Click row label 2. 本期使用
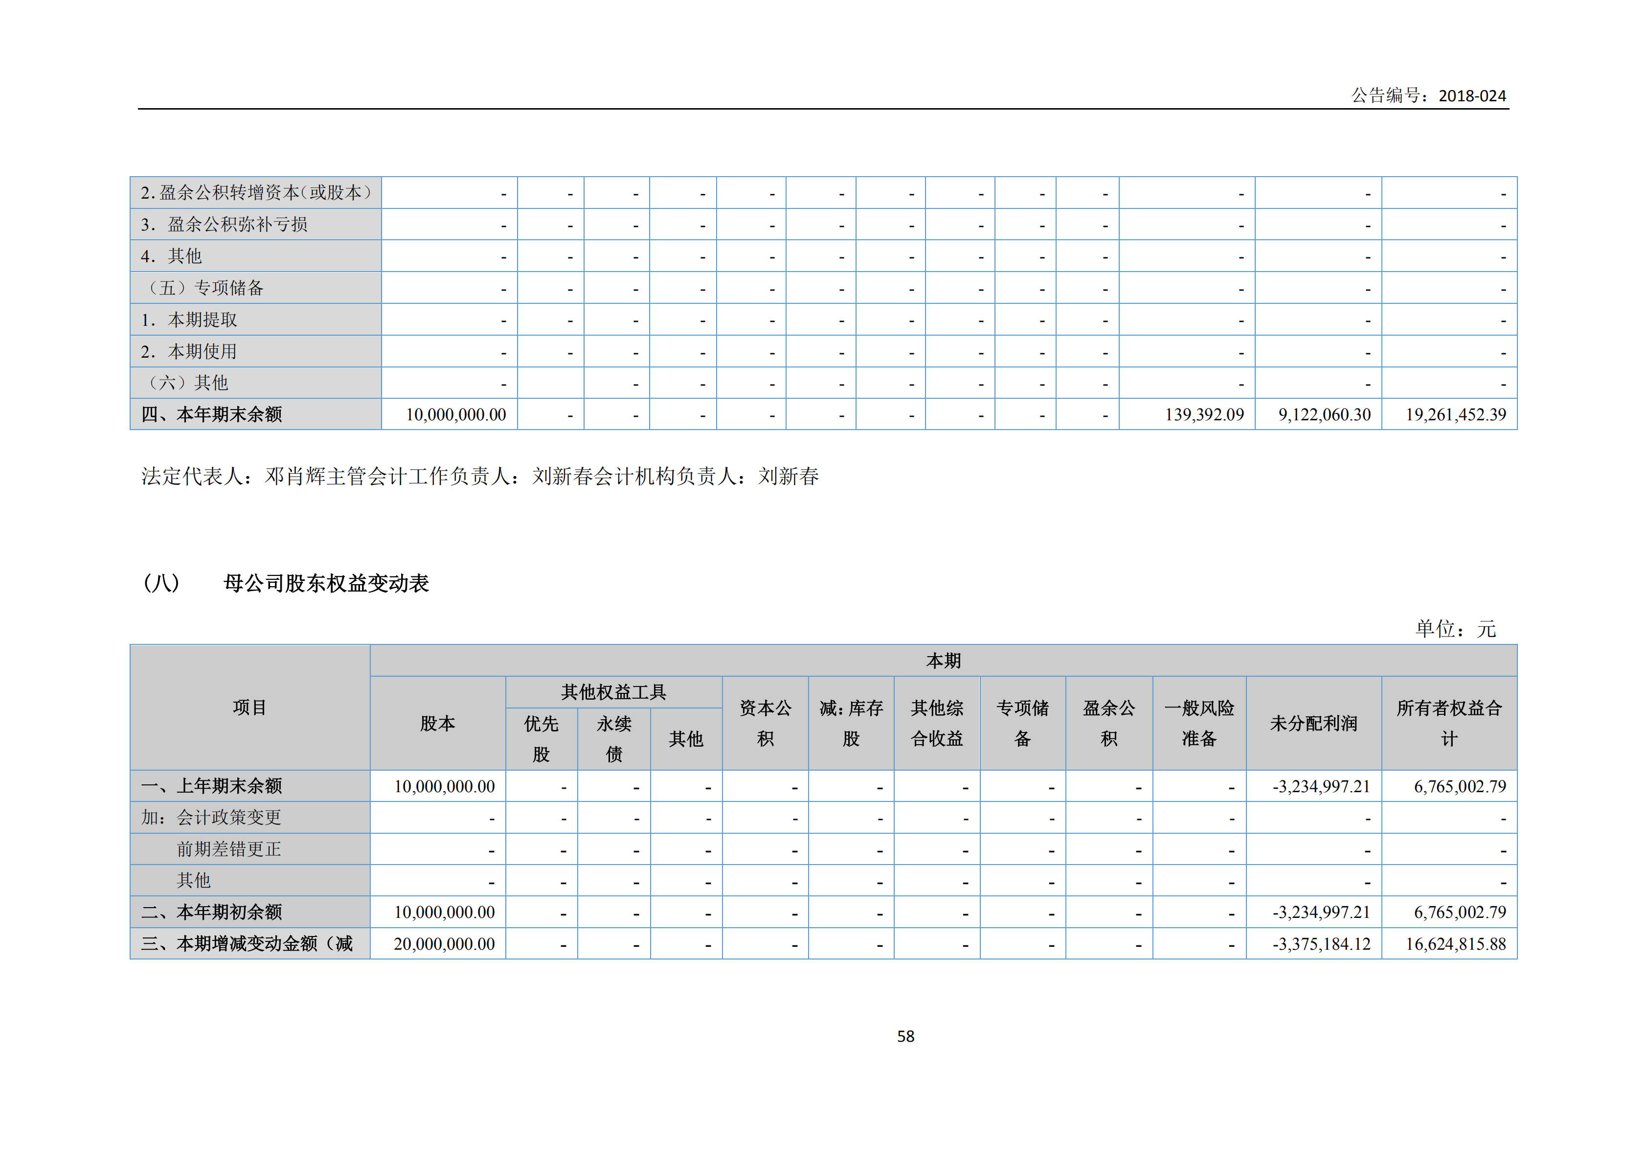Screen dimensions: 1647x1165 pyautogui.click(x=189, y=351)
